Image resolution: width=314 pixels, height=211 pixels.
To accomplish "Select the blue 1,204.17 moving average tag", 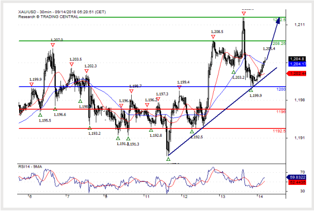I will 297,64.
